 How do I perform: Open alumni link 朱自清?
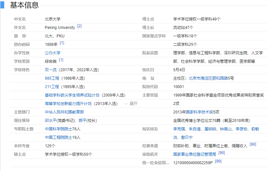tap(195, 129)
